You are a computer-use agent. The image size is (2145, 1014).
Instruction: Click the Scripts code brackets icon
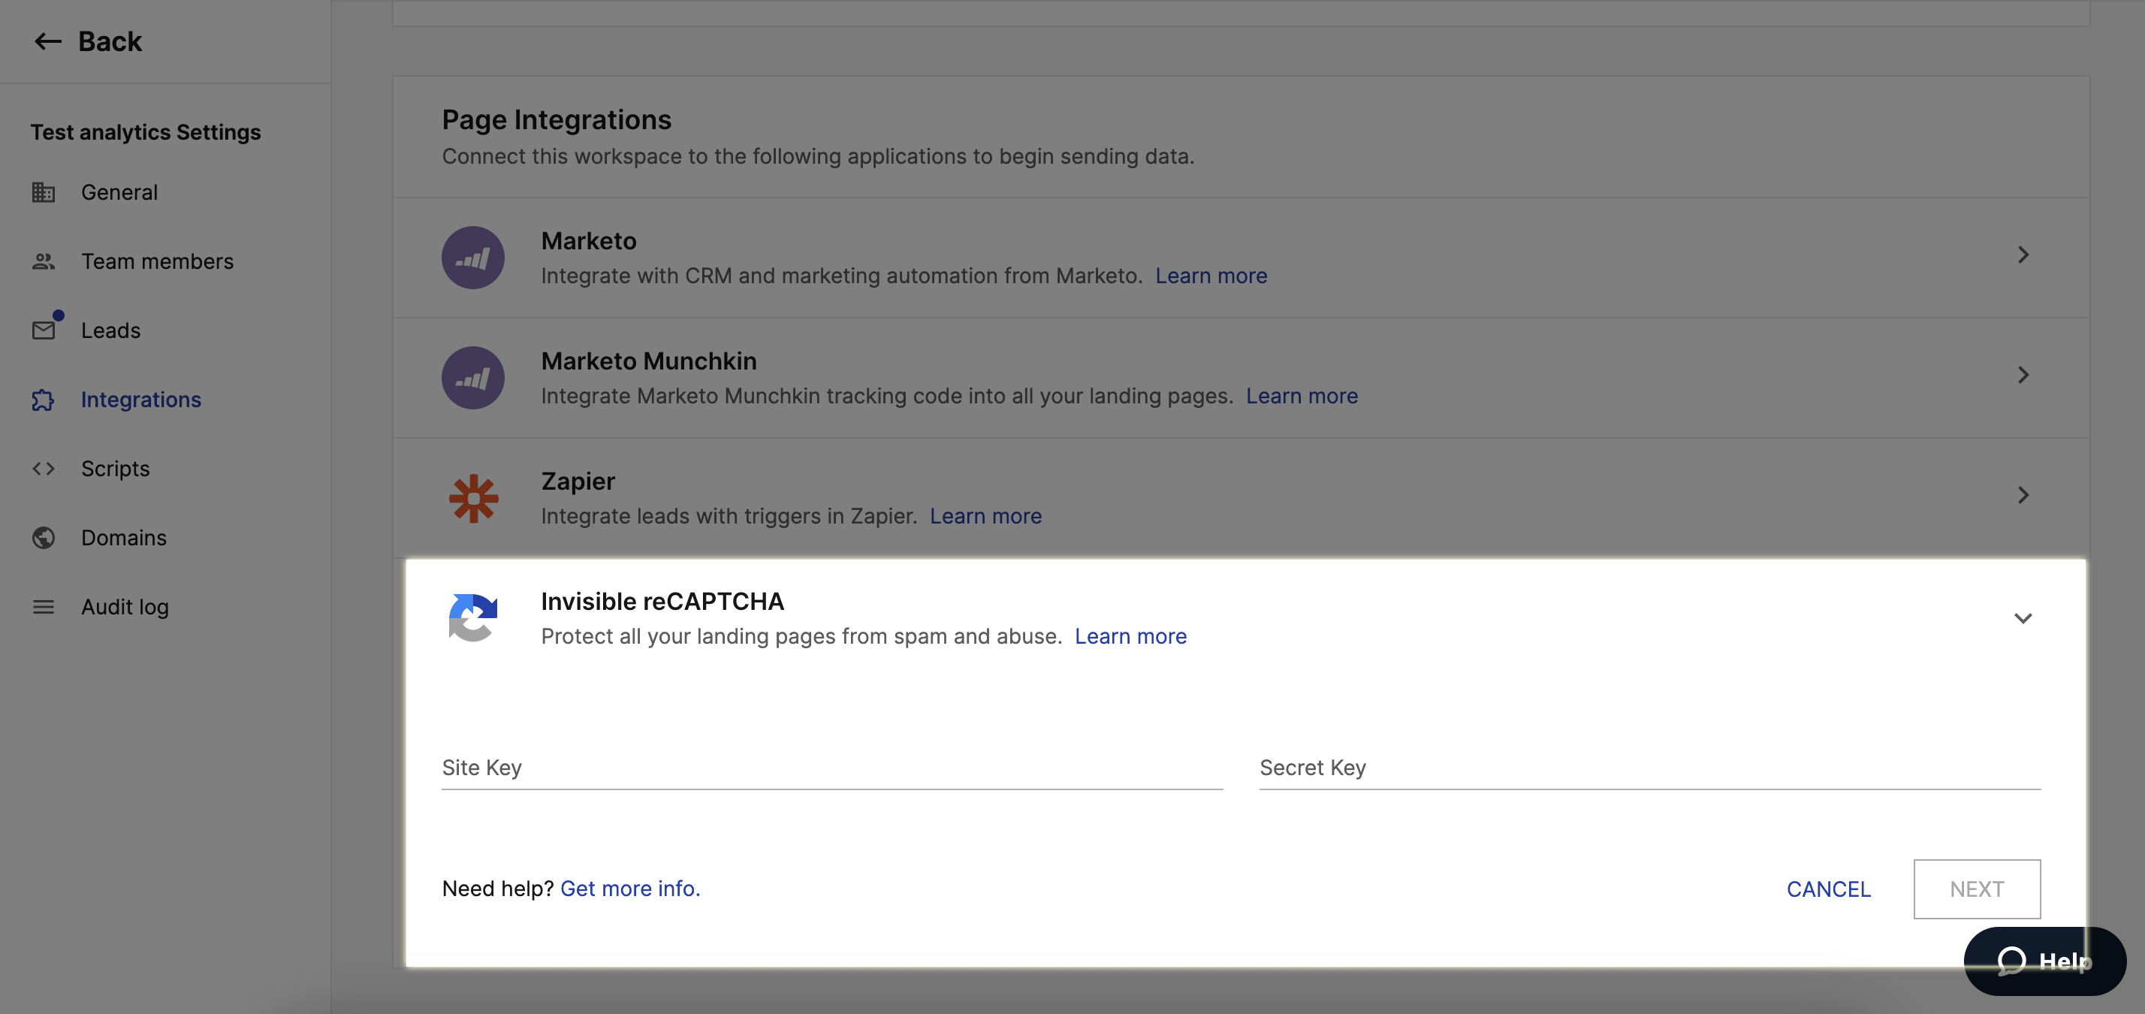click(x=44, y=469)
